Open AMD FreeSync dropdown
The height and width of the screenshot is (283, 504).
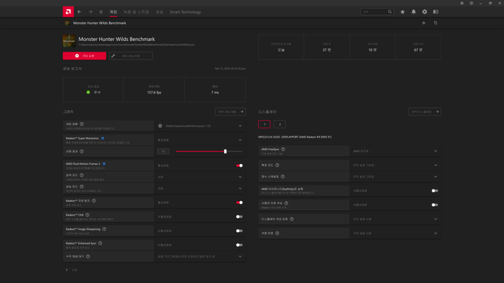396,151
